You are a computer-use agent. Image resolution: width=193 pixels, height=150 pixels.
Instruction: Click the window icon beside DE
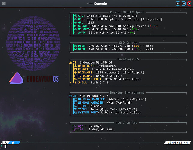(x=71, y=96)
